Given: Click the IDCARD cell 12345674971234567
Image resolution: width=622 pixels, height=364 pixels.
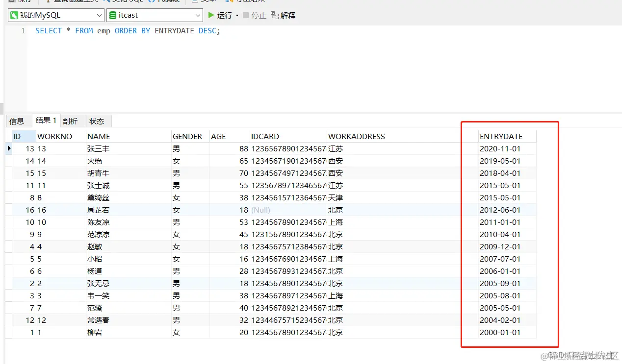Looking at the screenshot, I should tap(288, 173).
